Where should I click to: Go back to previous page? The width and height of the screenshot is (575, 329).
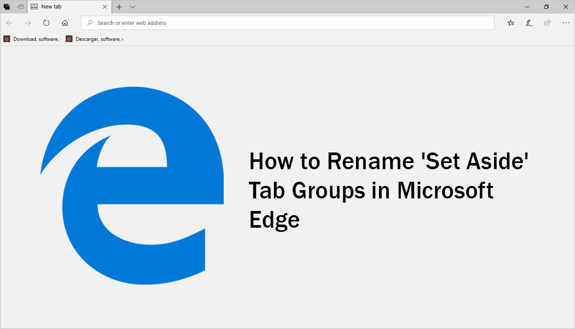click(x=9, y=22)
